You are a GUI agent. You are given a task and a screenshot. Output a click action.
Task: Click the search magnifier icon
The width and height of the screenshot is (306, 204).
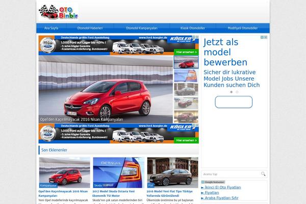click(x=263, y=174)
